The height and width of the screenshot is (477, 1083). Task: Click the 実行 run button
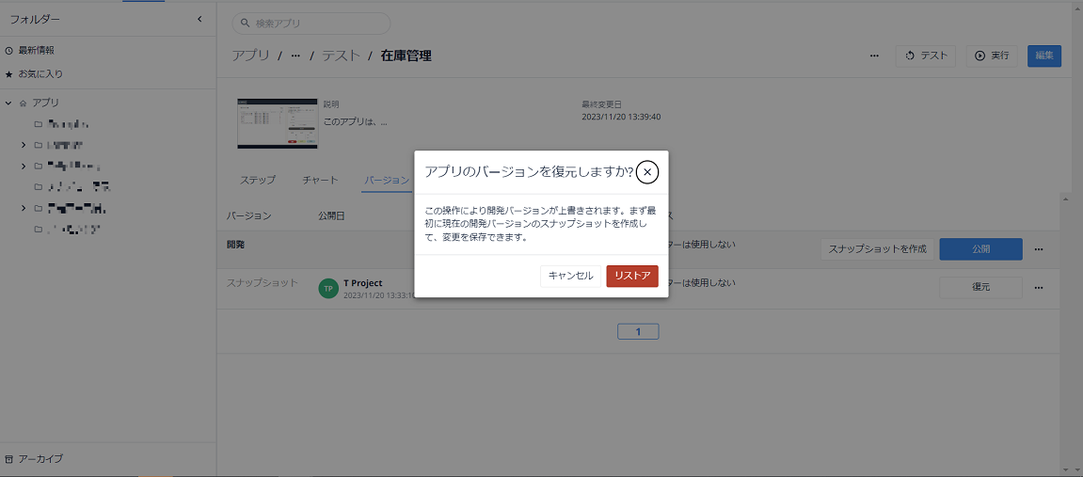992,56
